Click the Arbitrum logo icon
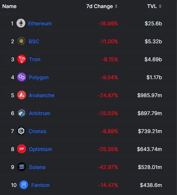177x195 pixels. 22,113
